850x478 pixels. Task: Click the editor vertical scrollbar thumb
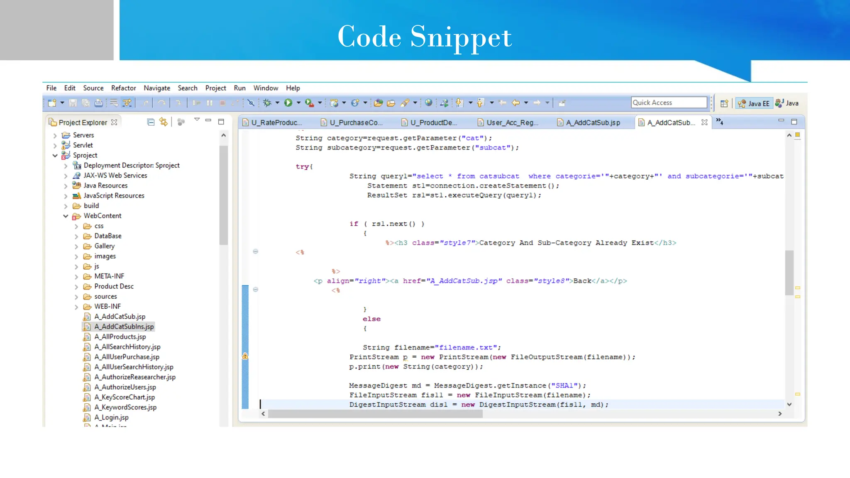click(x=789, y=273)
